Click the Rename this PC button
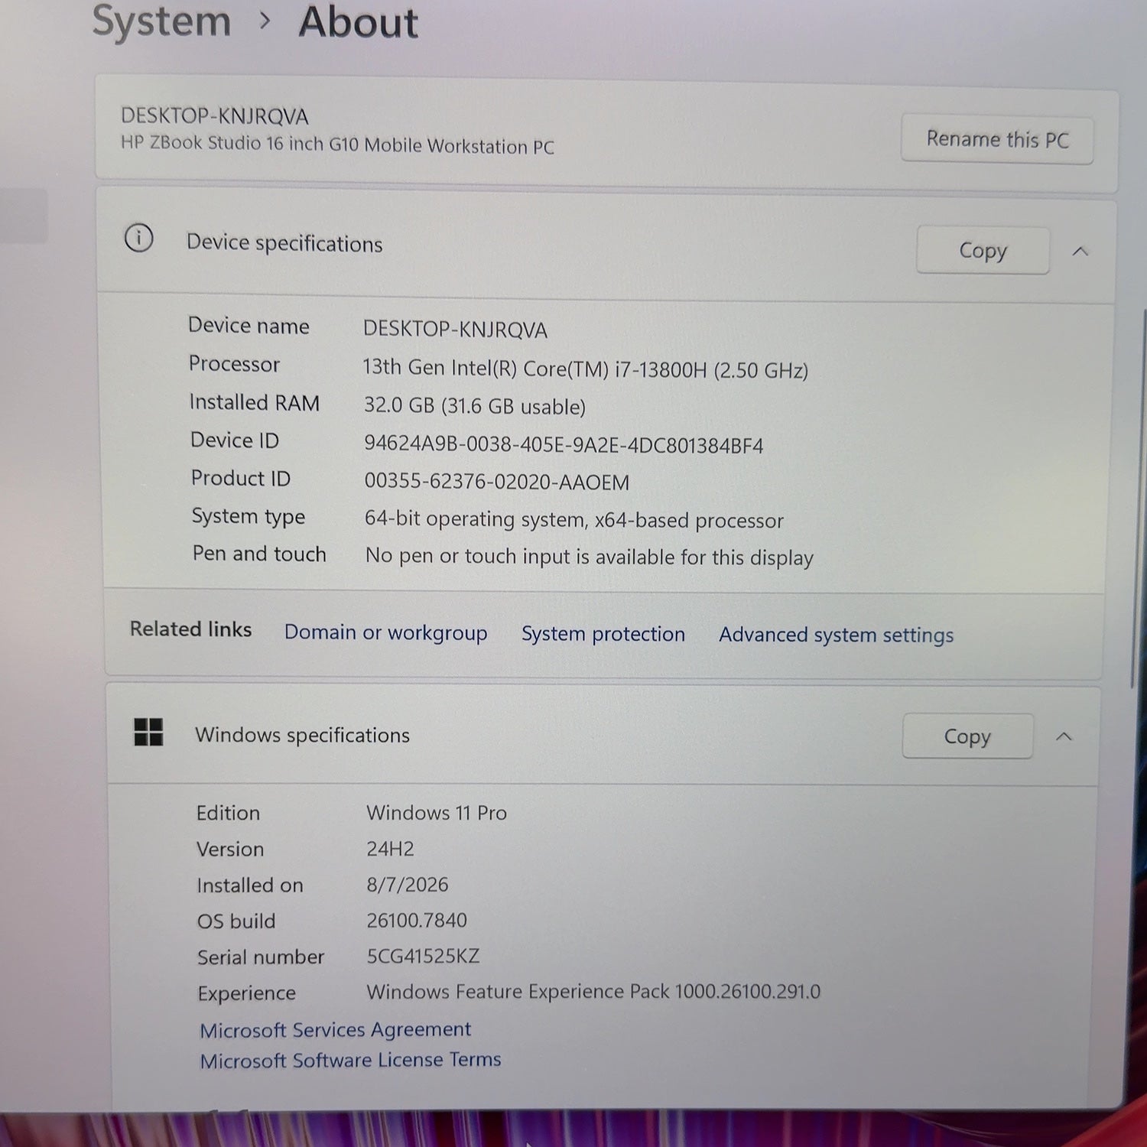Image resolution: width=1147 pixels, height=1147 pixels. (x=997, y=139)
